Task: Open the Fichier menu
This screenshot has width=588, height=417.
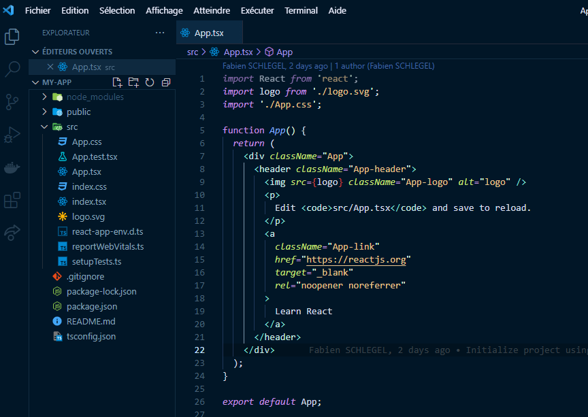Action: click(x=37, y=10)
